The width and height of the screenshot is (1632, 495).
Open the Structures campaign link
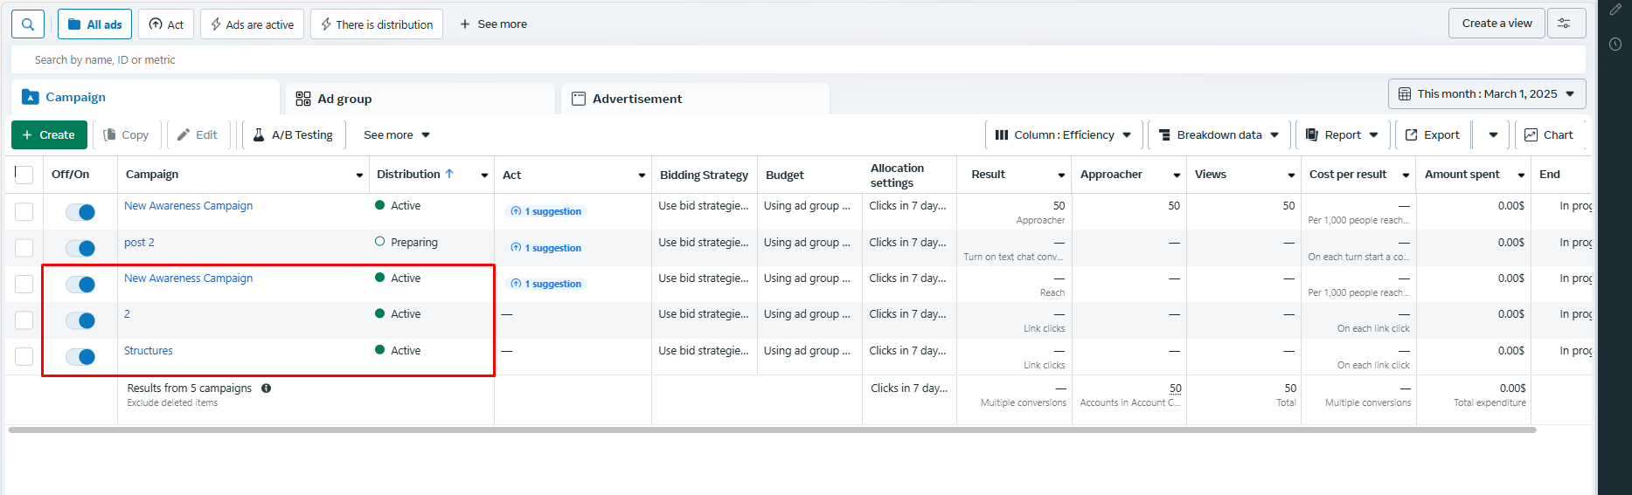(x=149, y=351)
